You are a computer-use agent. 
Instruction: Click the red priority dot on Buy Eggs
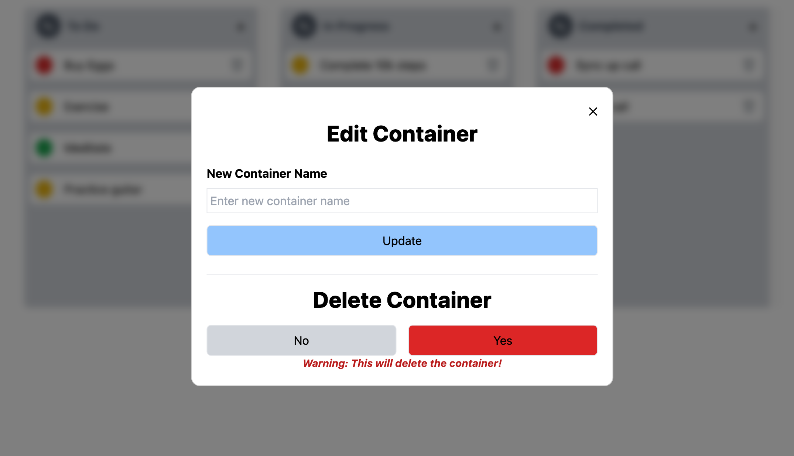point(44,65)
